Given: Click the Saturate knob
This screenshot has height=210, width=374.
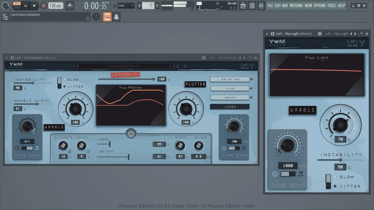Looking at the screenshot, I should tap(63, 145).
